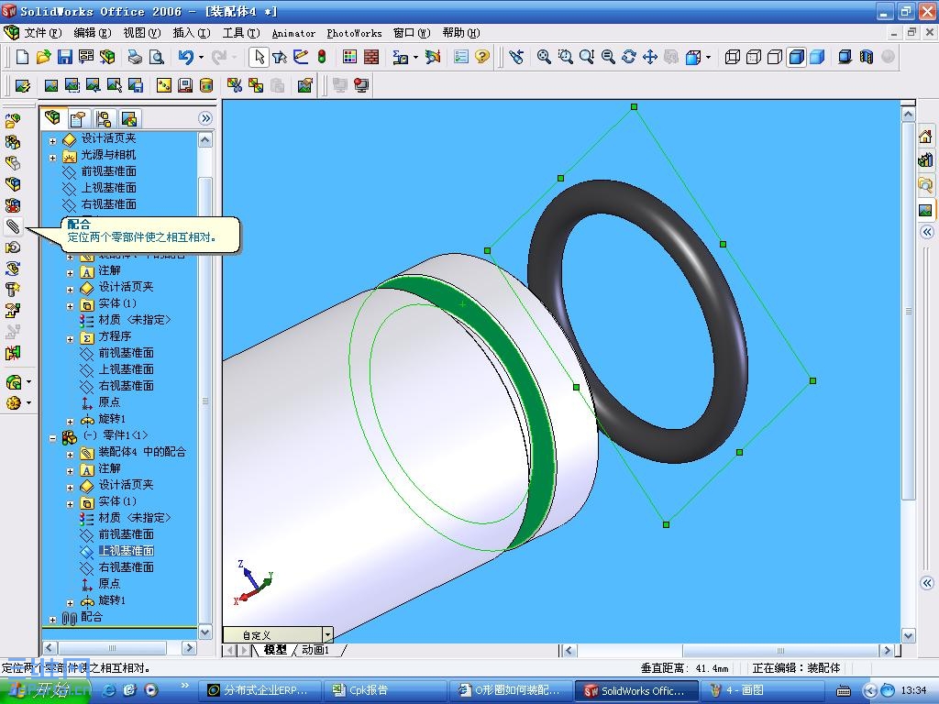The height and width of the screenshot is (704, 939).
Task: Select Shaded display style icon
Action: [817, 57]
